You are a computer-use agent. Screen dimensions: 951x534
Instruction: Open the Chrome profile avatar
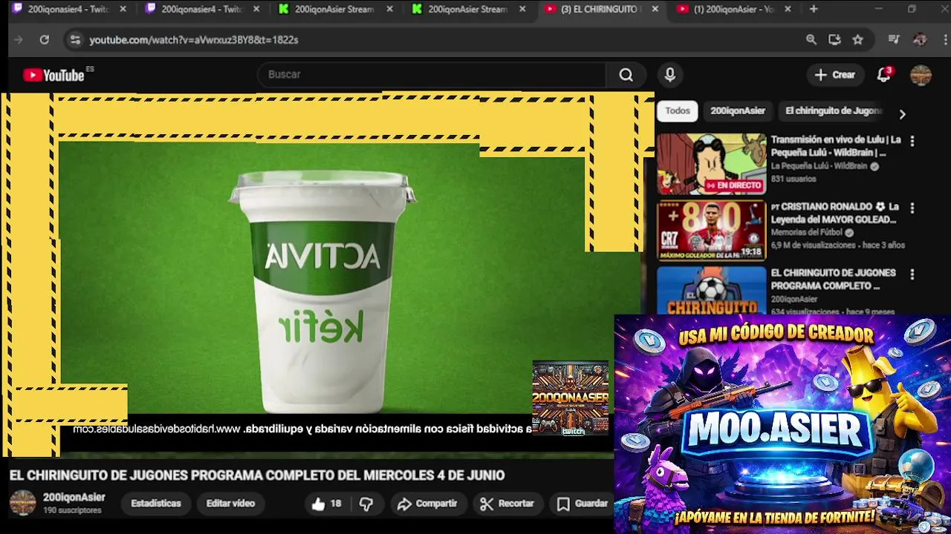pos(920,39)
